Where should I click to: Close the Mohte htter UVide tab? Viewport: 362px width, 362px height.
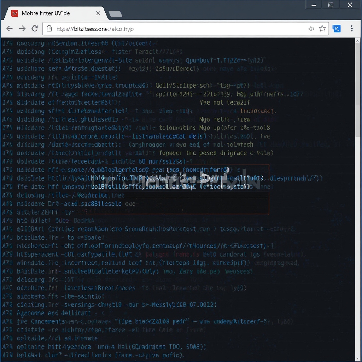click(x=98, y=13)
